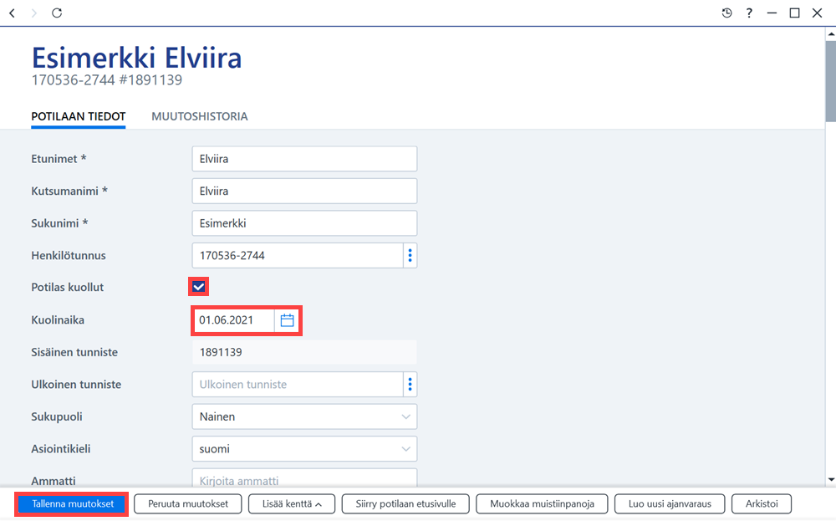Minimize the window
836x521 pixels.
772,13
